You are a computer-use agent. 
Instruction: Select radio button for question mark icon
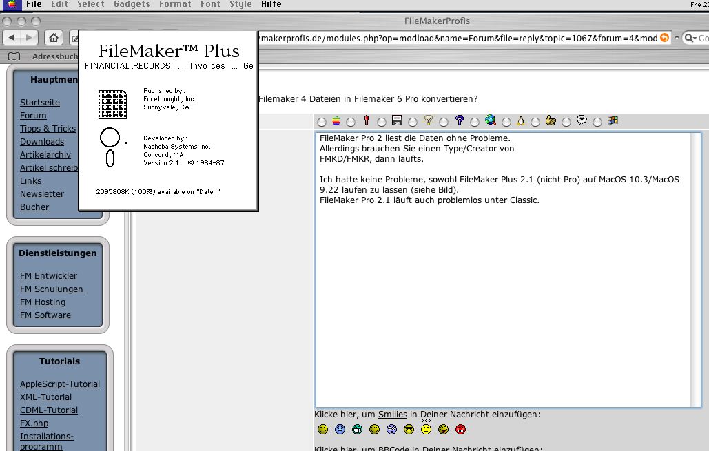pos(444,122)
